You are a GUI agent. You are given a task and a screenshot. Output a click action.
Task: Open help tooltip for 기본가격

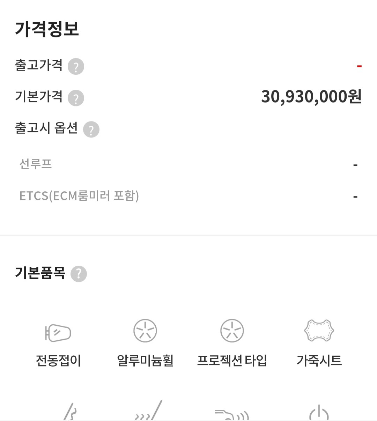pyautogui.click(x=76, y=98)
